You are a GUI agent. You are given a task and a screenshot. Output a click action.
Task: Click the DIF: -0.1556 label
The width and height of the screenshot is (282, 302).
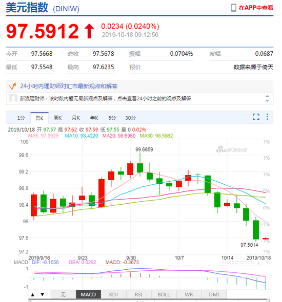[x=45, y=262]
